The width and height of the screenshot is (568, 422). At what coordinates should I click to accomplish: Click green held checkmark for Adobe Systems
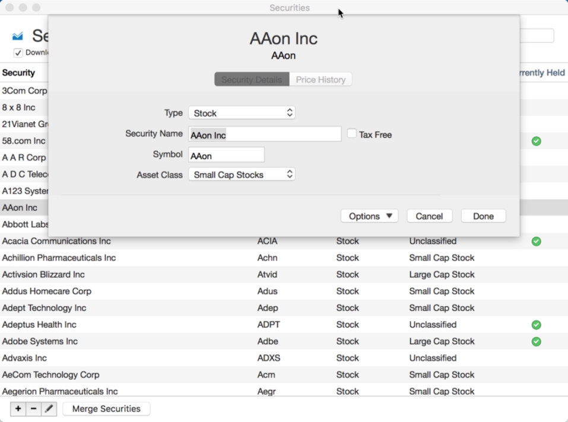[536, 341]
